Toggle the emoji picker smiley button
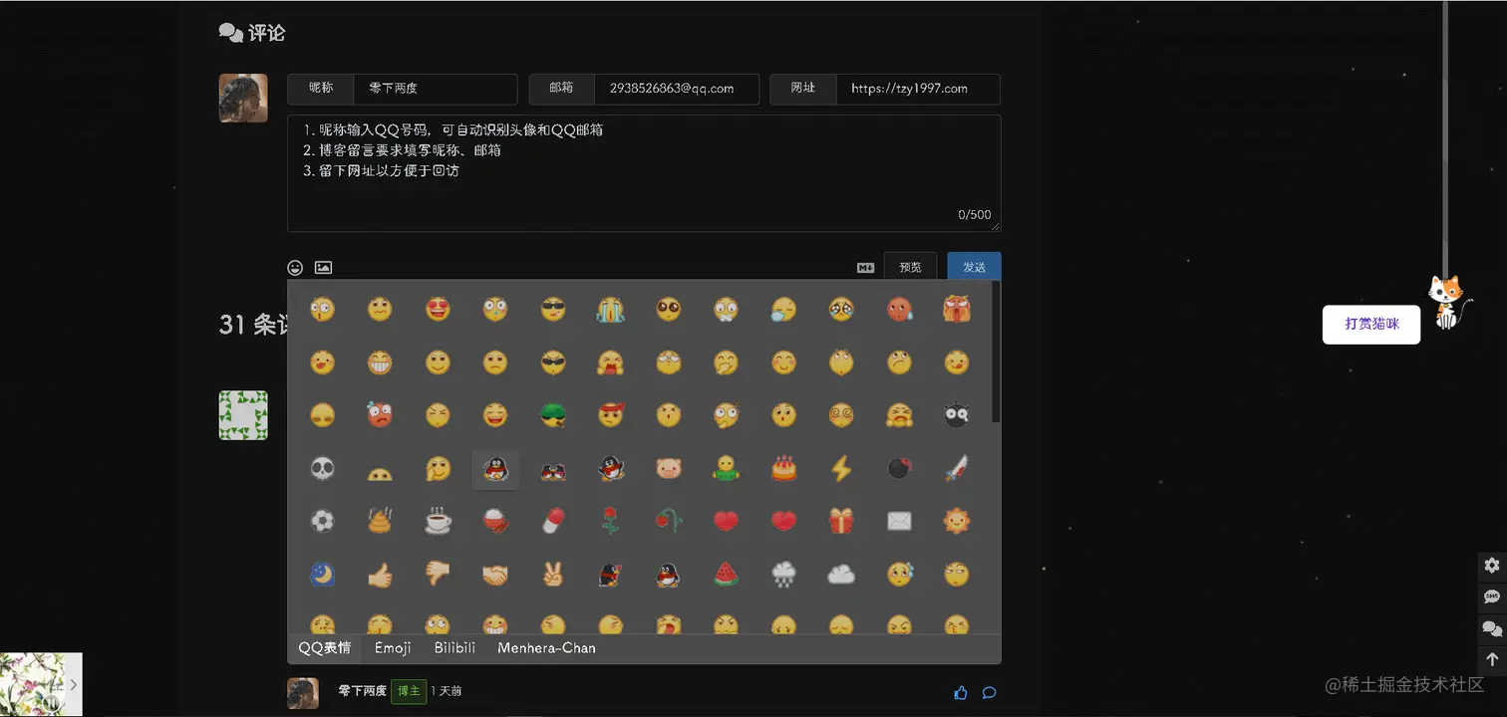1507x717 pixels. pos(295,268)
